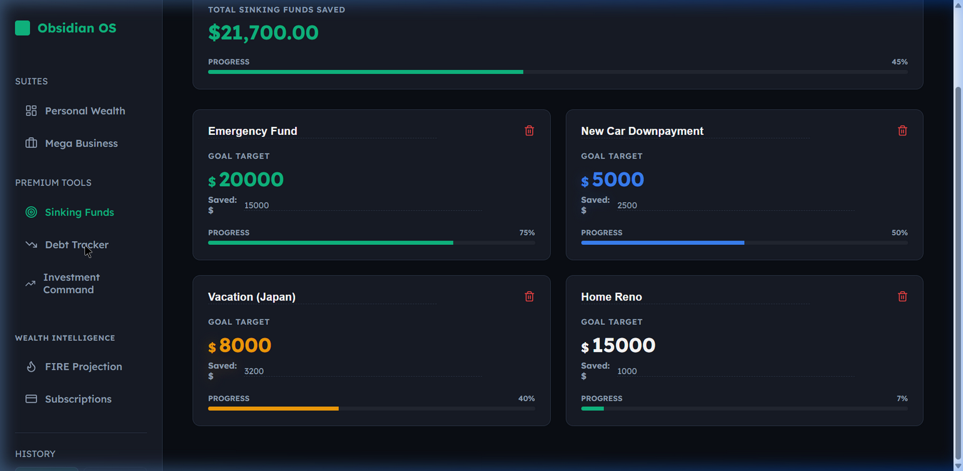
Task: Click the Sinking Funds target icon
Action: point(31,212)
